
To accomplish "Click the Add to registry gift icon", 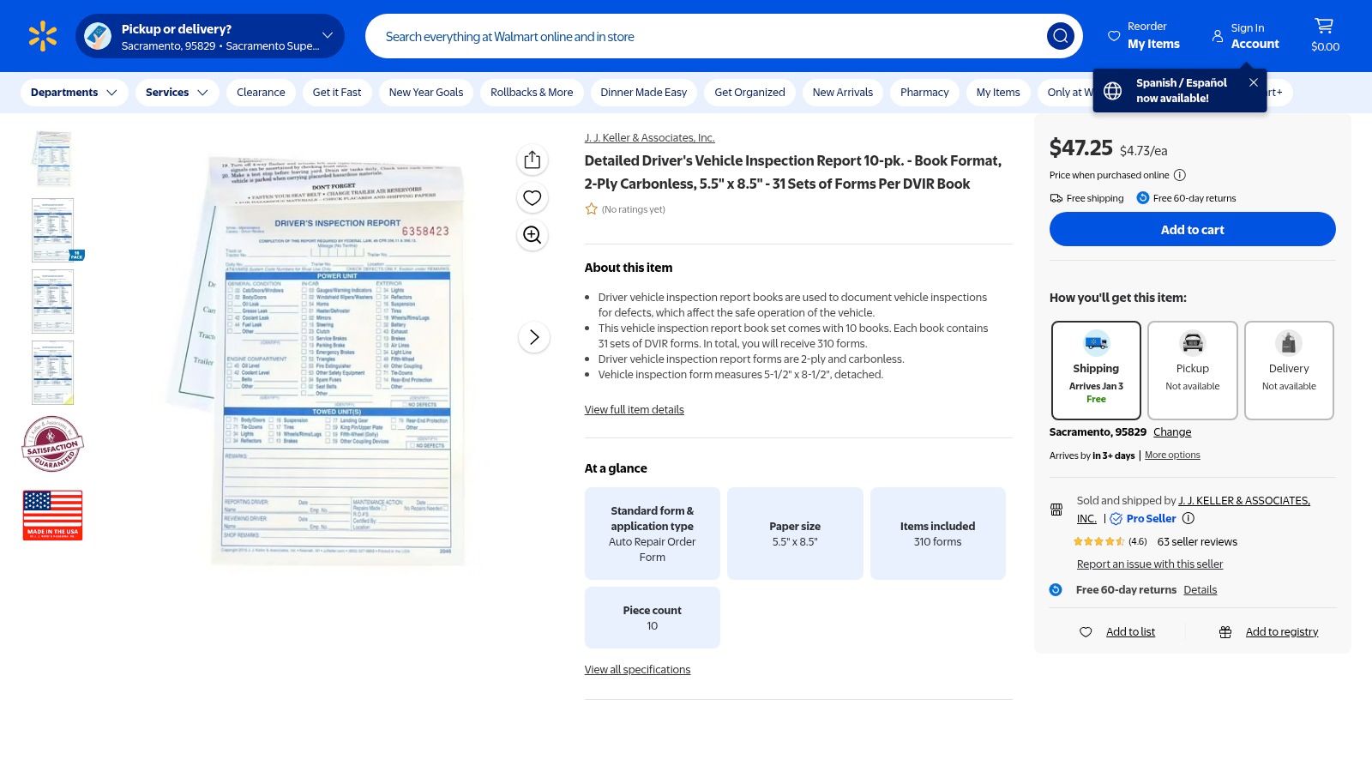I will coord(1225,632).
